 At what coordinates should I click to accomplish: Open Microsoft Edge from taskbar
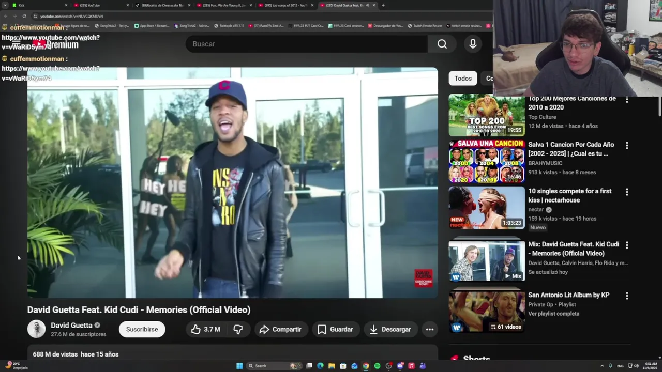click(320, 366)
